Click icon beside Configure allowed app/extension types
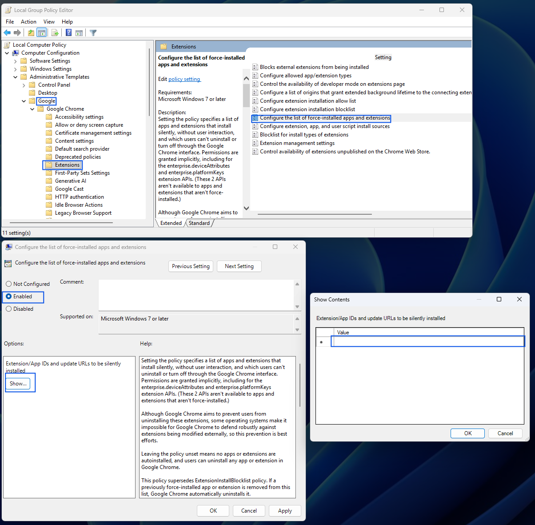Screen dimensions: 535x525 [x=256, y=76]
